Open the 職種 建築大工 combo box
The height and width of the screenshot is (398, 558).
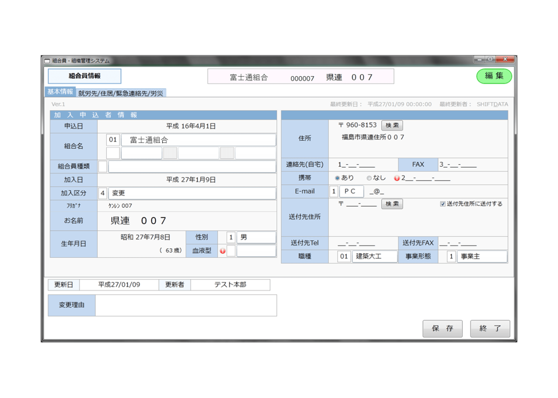[x=374, y=256]
